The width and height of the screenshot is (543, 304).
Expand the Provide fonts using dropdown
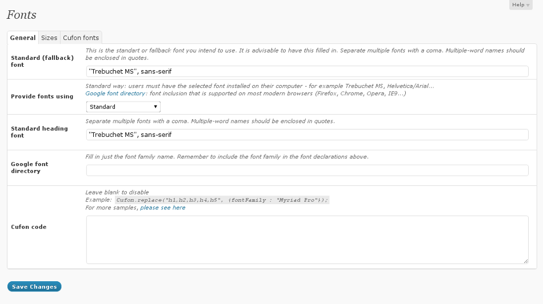coord(123,107)
